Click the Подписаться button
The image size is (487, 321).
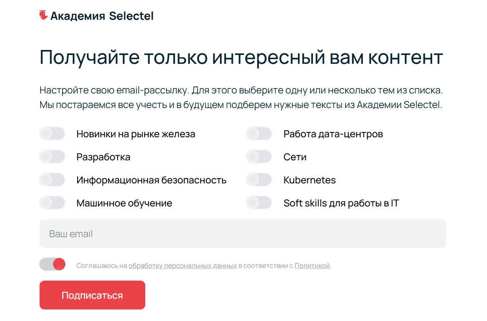tap(92, 295)
